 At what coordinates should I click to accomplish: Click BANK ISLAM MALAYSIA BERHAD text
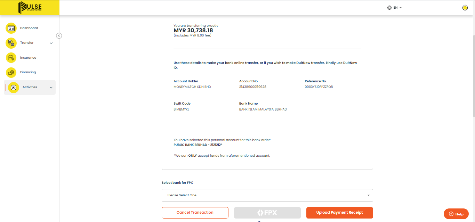click(x=263, y=109)
